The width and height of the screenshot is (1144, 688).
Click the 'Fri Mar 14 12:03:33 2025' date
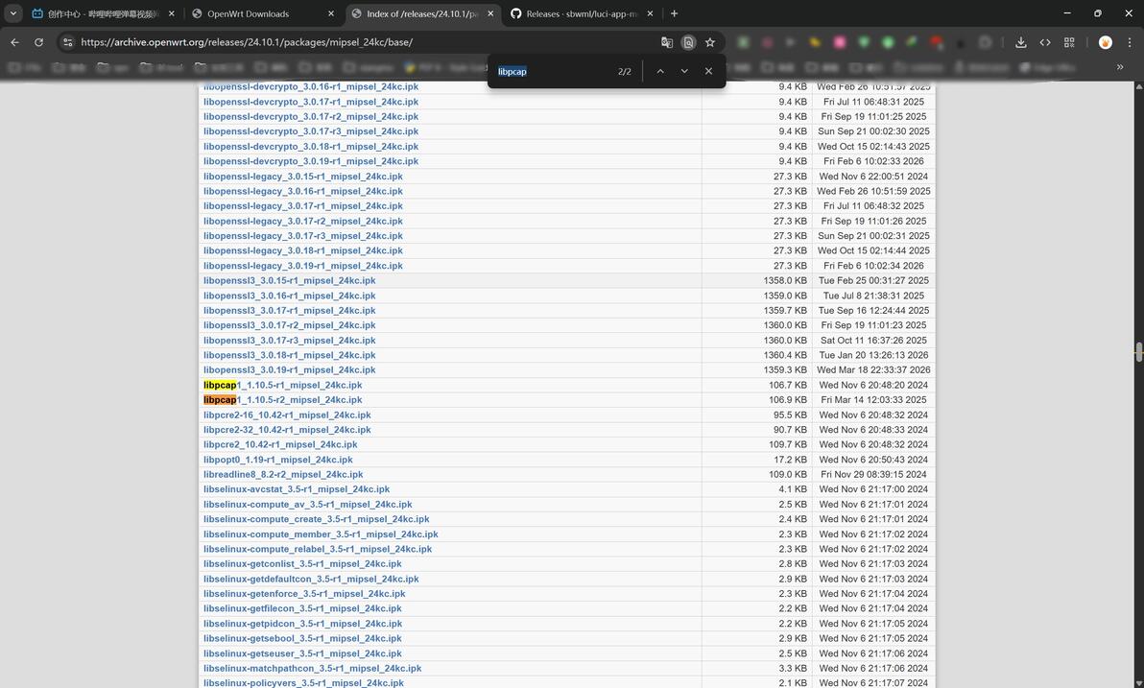(873, 400)
